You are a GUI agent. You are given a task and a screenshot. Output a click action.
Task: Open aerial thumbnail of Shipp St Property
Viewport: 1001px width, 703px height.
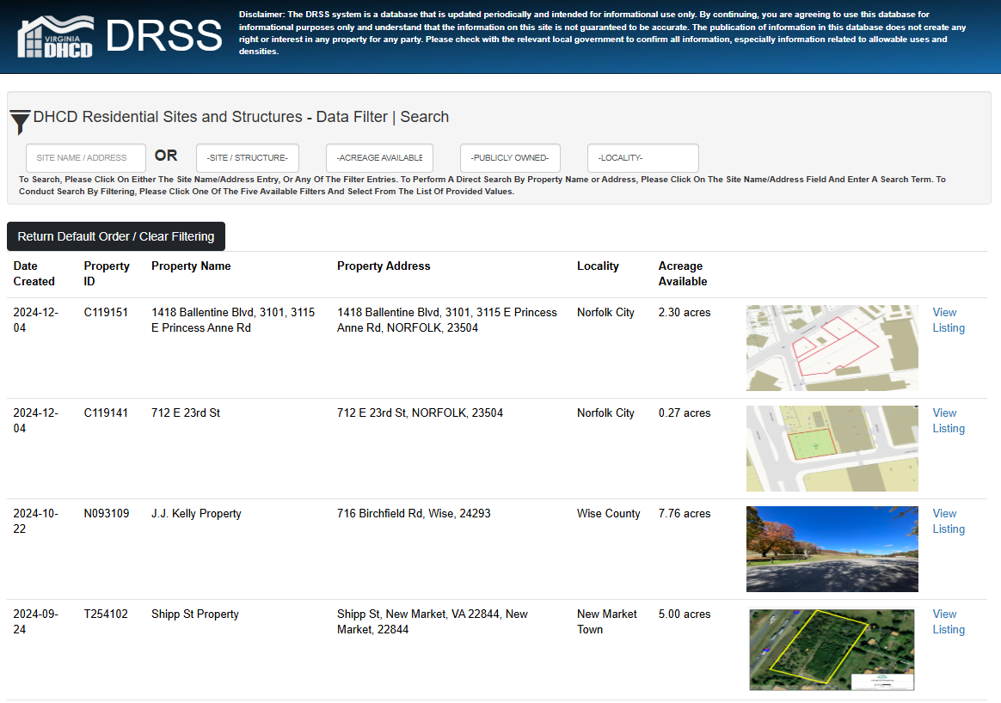[832, 650]
